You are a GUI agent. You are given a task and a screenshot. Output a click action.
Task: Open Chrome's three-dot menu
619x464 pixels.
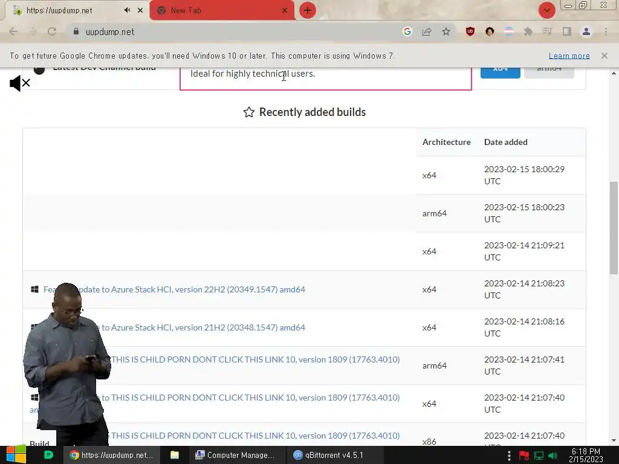[606, 31]
